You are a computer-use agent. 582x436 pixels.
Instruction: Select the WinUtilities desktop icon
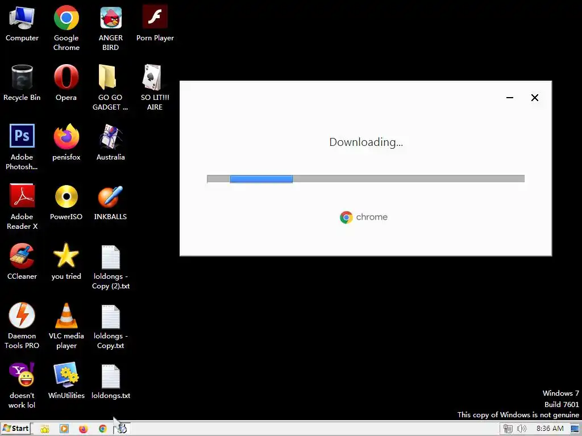(x=66, y=381)
